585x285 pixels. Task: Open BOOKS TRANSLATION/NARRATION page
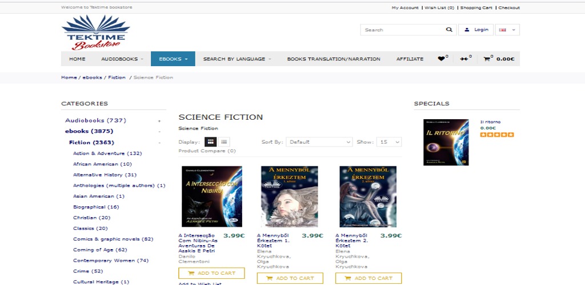[x=334, y=59]
